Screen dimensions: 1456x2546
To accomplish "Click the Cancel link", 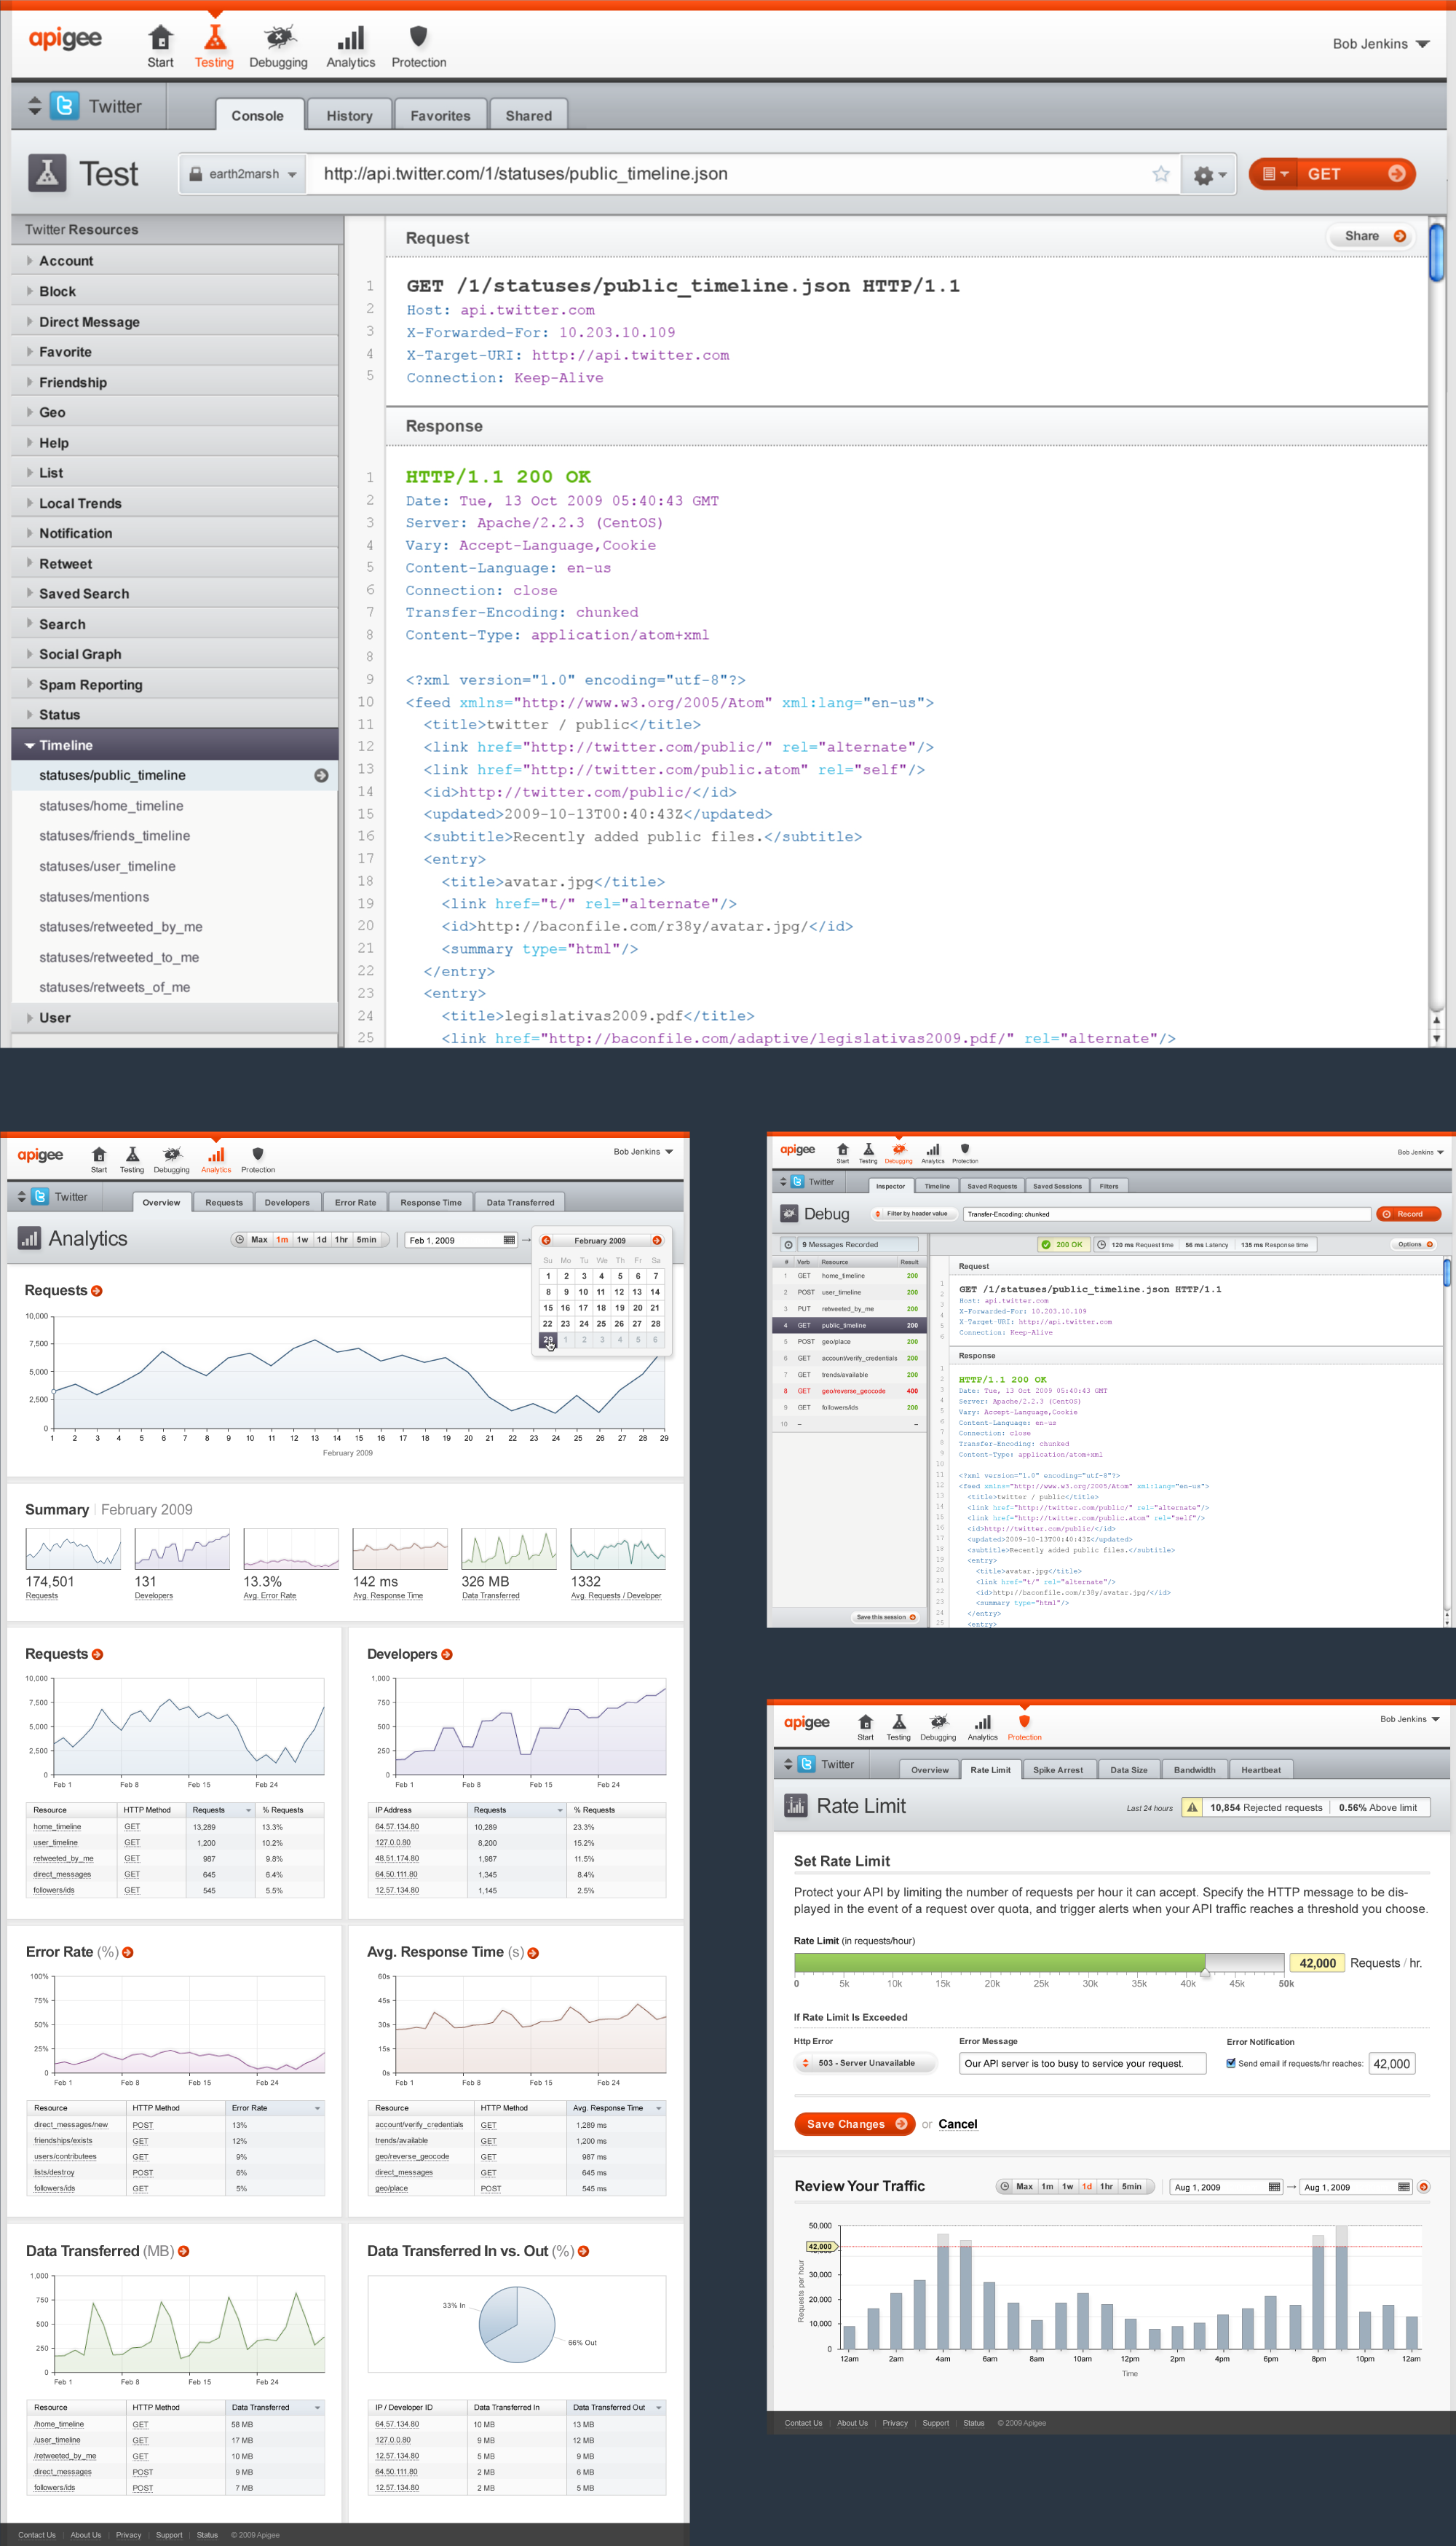I will (957, 2123).
